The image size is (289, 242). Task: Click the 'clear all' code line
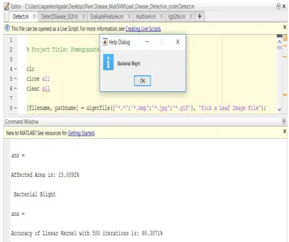pyautogui.click(x=38, y=88)
